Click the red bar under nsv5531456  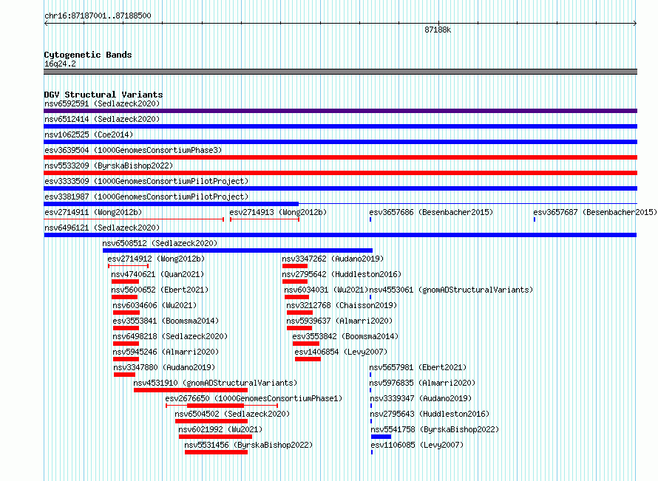click(x=216, y=452)
